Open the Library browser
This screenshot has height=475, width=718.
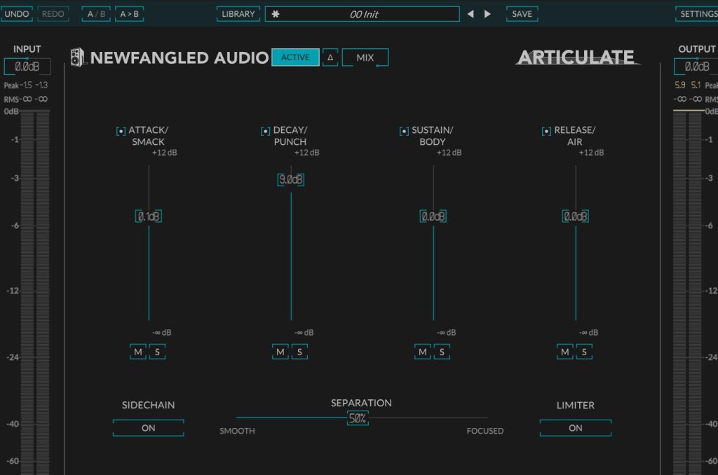pos(238,14)
